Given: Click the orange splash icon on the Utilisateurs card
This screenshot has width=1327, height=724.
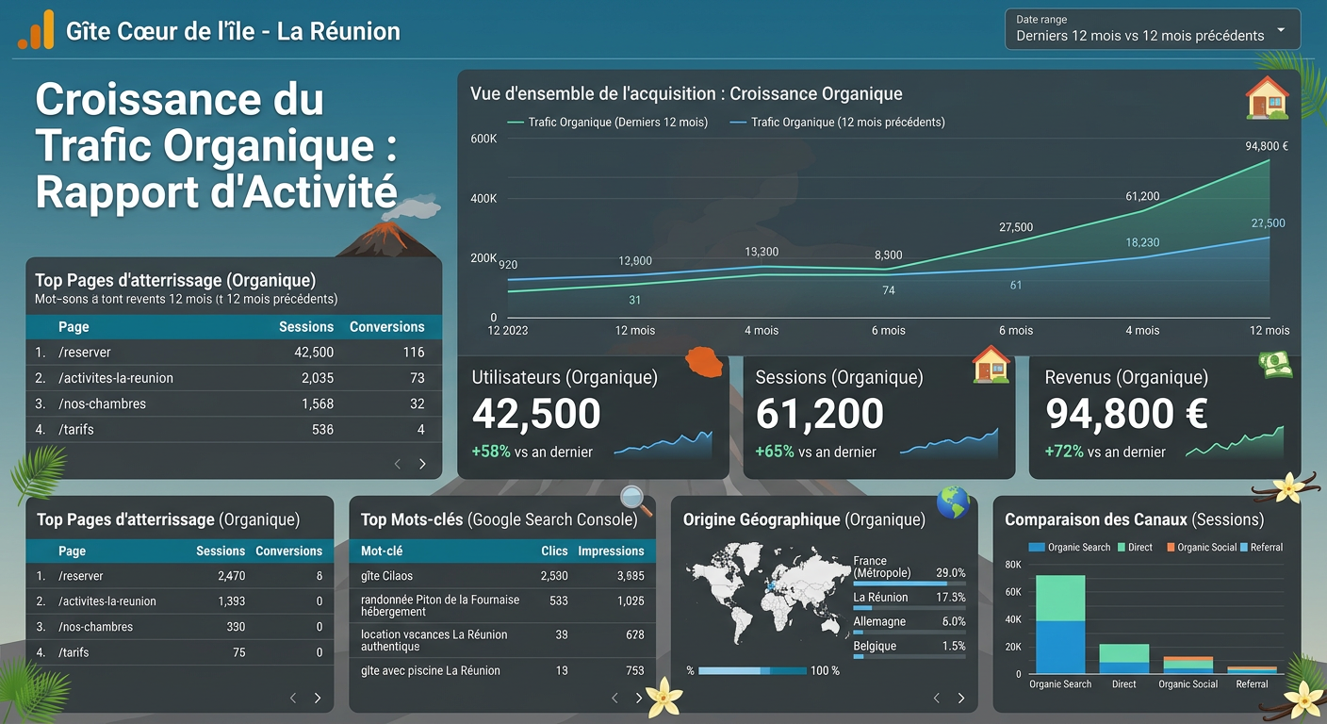Looking at the screenshot, I should (705, 362).
